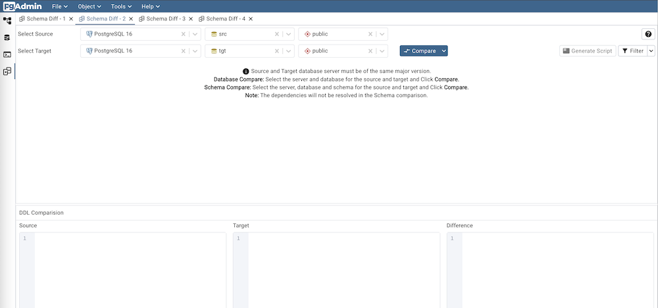Open the Tools menu
This screenshot has height=308, width=658.
point(121,6)
